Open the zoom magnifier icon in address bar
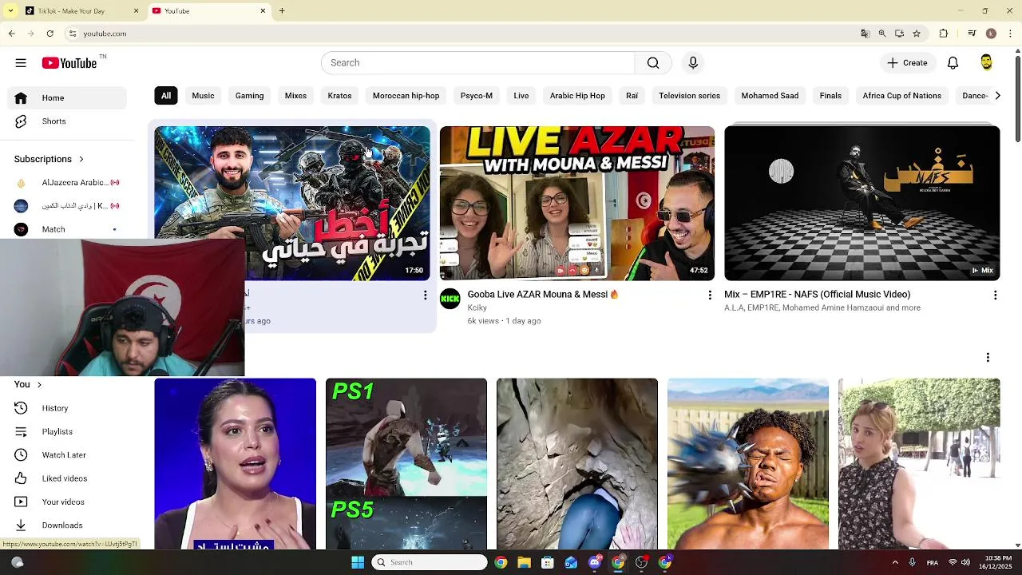The image size is (1022, 575). pyautogui.click(x=882, y=34)
